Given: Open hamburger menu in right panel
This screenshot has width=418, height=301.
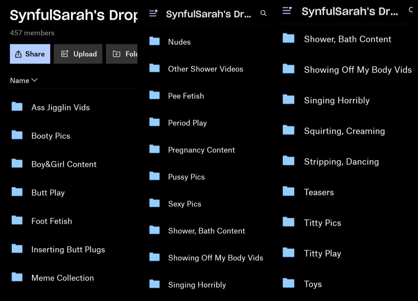Looking at the screenshot, I should pyautogui.click(x=287, y=10).
